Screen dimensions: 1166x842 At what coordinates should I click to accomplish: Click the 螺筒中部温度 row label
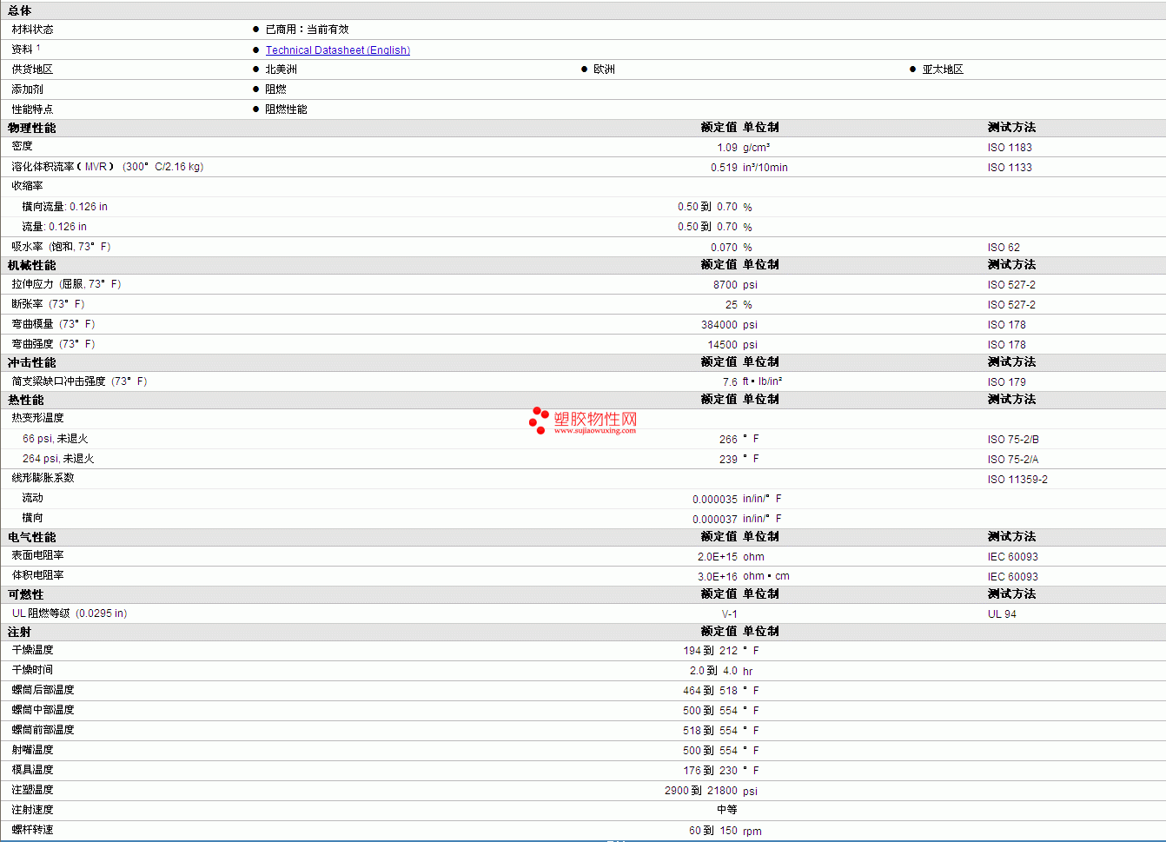pos(43,710)
